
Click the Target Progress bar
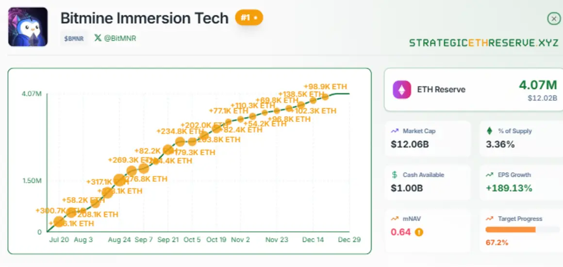(x=522, y=230)
